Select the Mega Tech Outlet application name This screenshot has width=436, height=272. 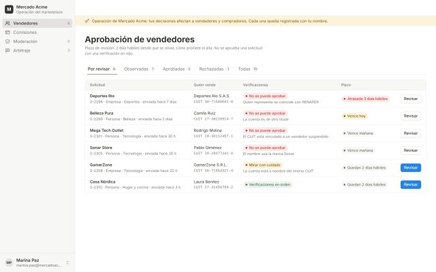pyautogui.click(x=106, y=131)
